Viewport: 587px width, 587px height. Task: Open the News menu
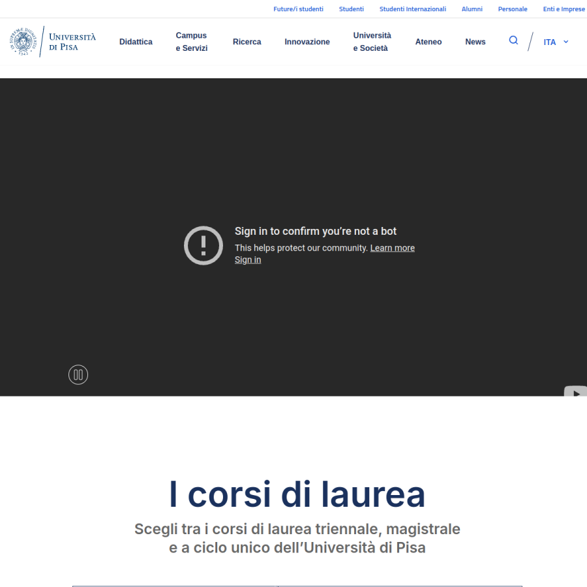[x=475, y=42]
